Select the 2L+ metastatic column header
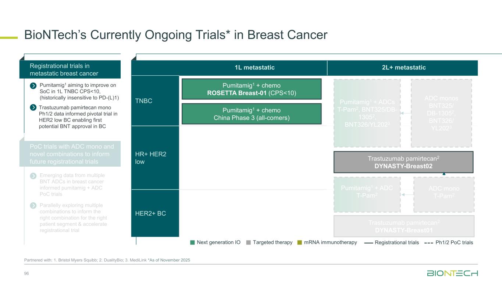The width and height of the screenshot is (502, 282). point(403,68)
